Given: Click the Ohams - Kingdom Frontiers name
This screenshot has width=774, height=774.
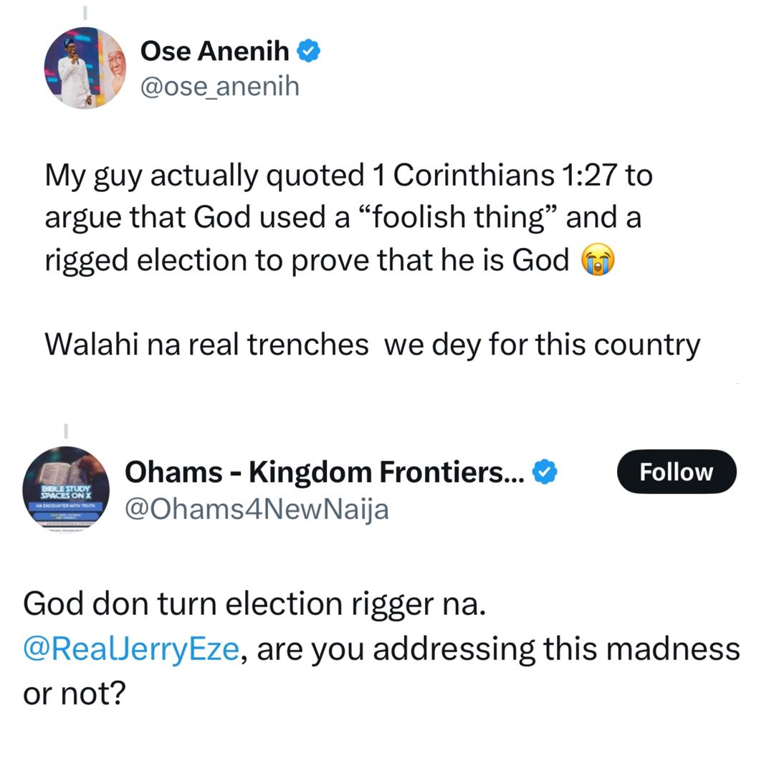Looking at the screenshot, I should pos(325,472).
